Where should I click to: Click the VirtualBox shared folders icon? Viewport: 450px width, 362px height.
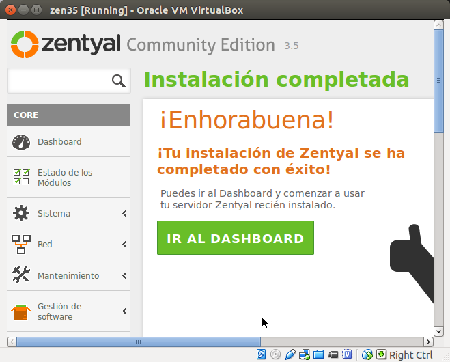319,354
